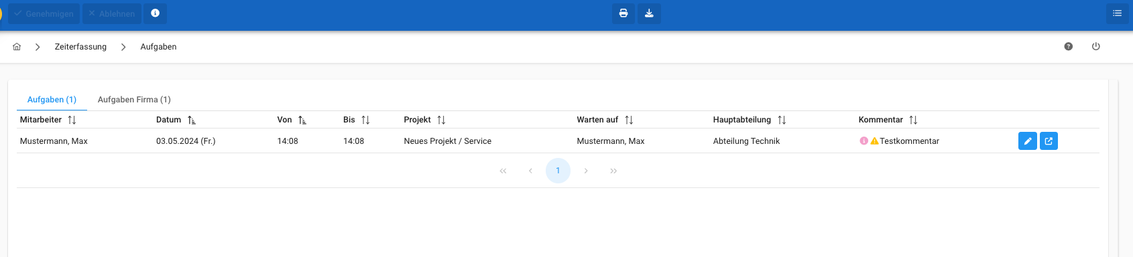
Task: Click the power logout icon
Action: pyautogui.click(x=1096, y=47)
